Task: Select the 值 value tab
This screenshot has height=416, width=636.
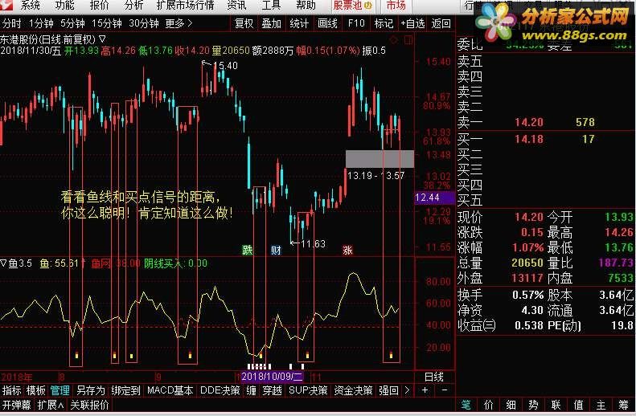Action: pos(578,405)
